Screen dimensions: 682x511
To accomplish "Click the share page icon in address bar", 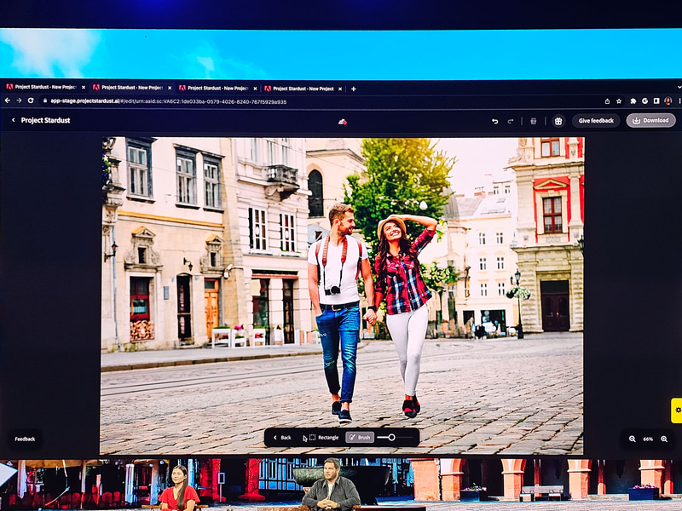I will point(607,101).
